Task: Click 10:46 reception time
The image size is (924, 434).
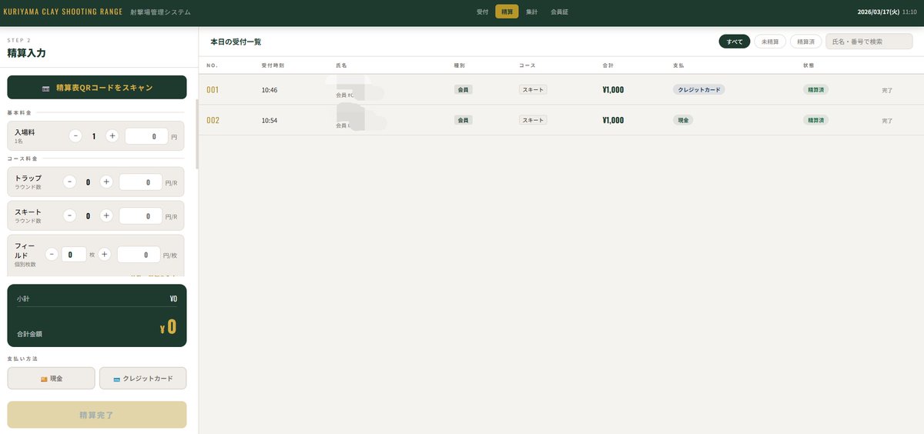Action: [x=269, y=90]
